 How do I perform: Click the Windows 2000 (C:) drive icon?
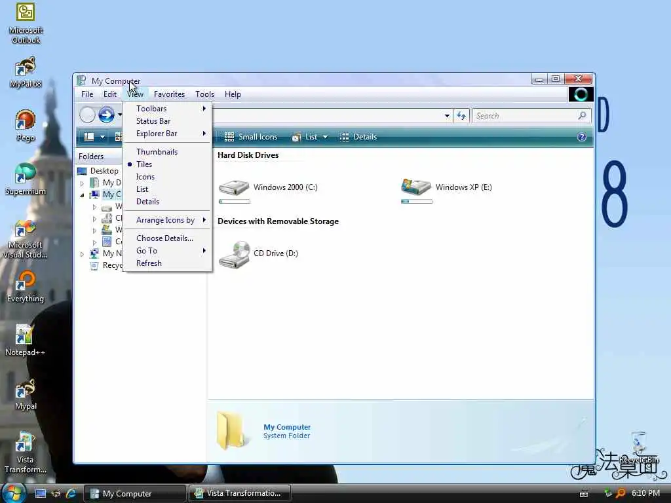234,187
